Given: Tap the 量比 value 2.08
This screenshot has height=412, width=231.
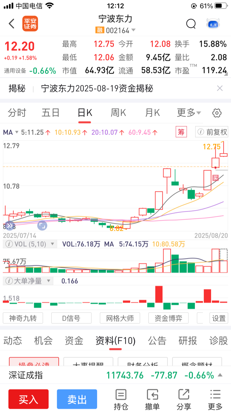Looking at the screenshot, I should [x=219, y=57].
